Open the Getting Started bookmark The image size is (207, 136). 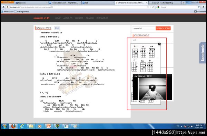pyautogui.click(x=21, y=12)
